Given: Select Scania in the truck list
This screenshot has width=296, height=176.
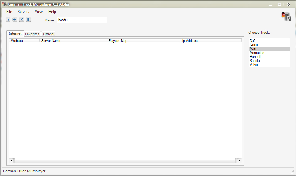Looking at the screenshot, I should [x=269, y=61].
